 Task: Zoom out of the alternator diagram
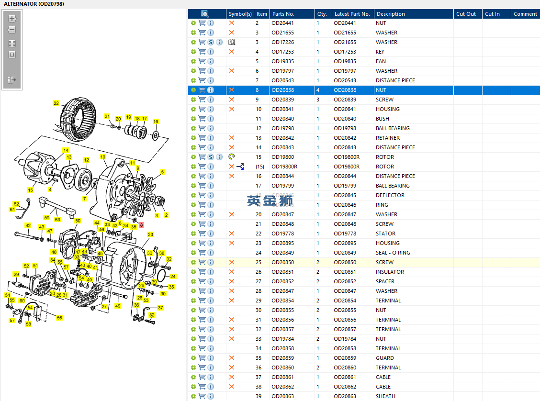coord(12,30)
